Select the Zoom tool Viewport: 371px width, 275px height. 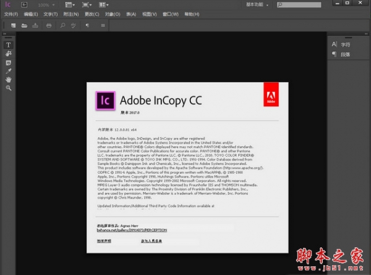point(8,88)
